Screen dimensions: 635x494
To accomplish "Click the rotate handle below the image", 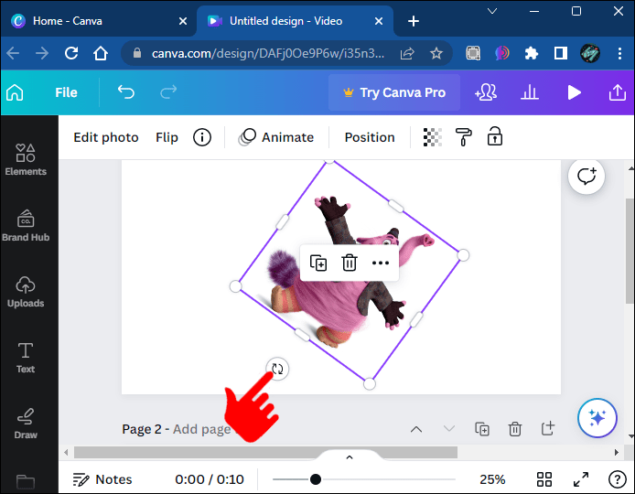I will (277, 369).
